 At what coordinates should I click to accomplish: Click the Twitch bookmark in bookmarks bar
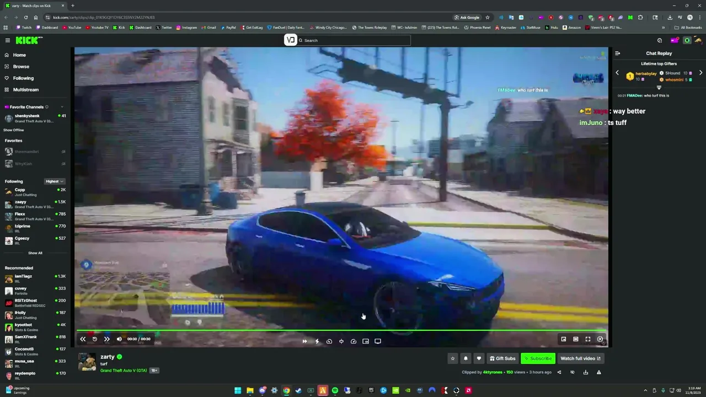click(x=24, y=28)
